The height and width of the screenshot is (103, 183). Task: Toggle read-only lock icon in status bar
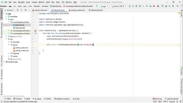(177, 102)
